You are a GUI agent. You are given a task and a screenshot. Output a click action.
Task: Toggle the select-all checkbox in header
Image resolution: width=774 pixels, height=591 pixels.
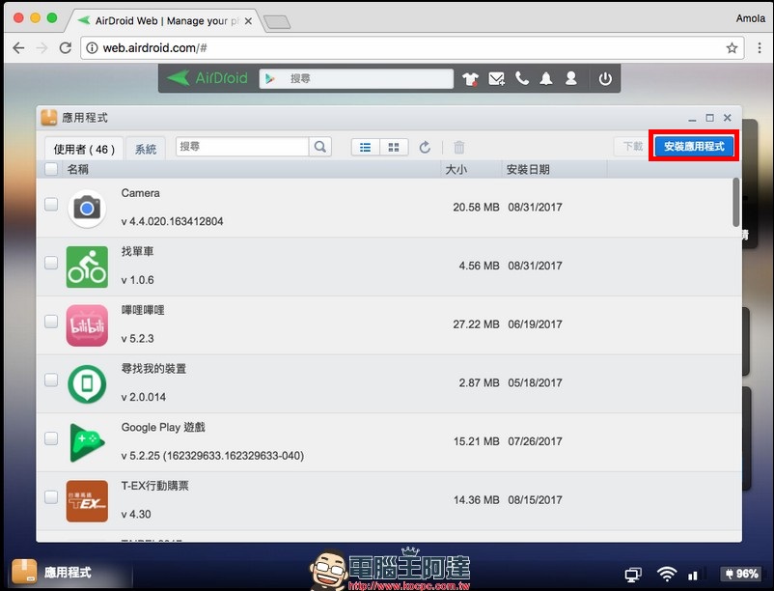51,169
